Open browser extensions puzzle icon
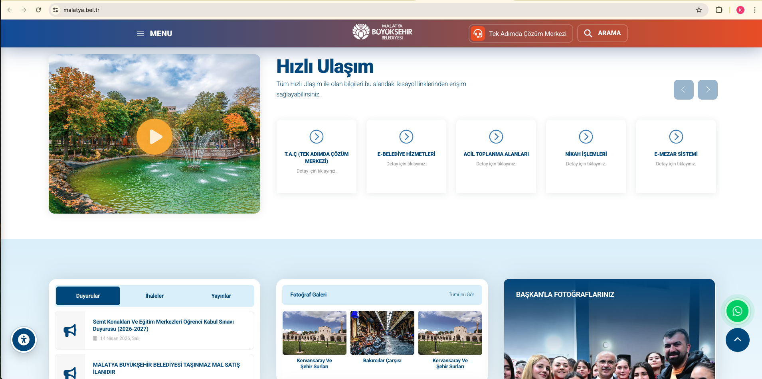 (x=719, y=10)
